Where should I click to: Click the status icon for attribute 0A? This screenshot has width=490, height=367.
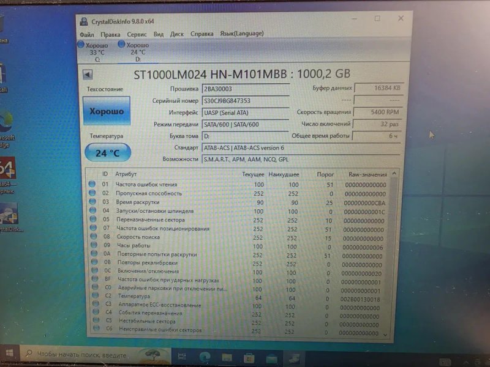[94, 253]
